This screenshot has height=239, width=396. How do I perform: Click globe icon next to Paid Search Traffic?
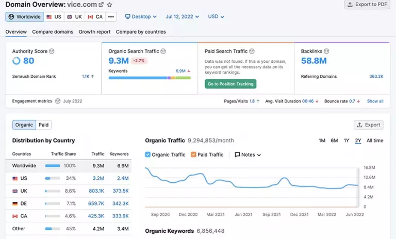[252, 51]
